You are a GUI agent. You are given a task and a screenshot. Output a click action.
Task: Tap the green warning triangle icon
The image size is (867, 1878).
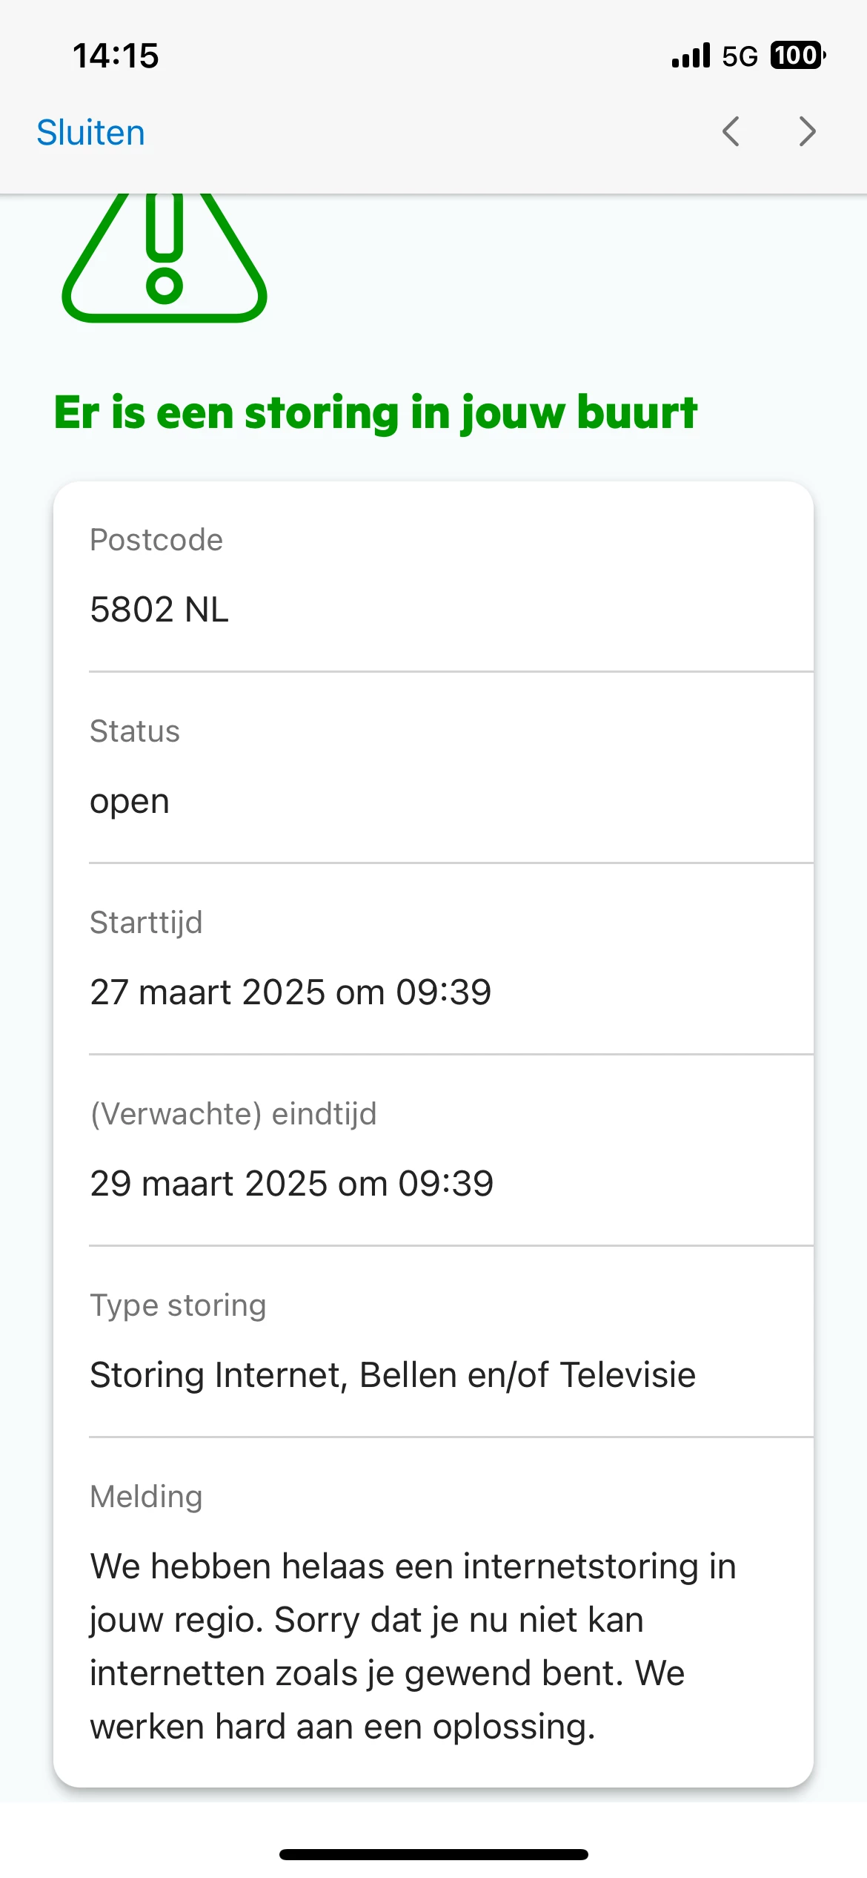point(165,260)
